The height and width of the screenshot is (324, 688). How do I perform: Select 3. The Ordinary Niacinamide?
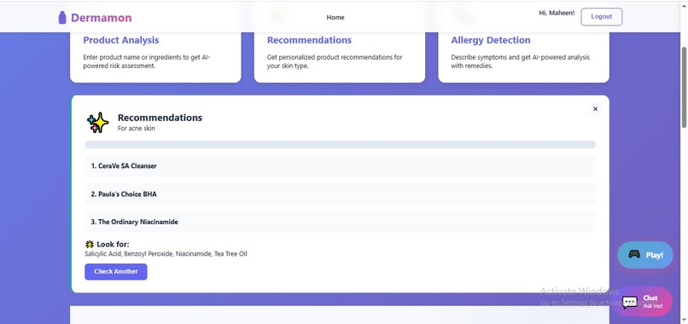(x=340, y=222)
